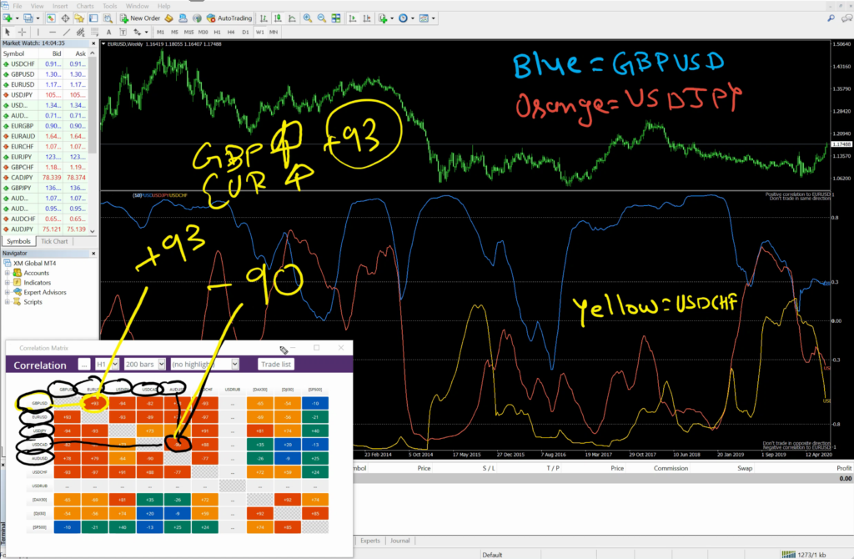This screenshot has width=854, height=559.
Task: Switch chart timeframe to W1
Action: (x=261, y=32)
